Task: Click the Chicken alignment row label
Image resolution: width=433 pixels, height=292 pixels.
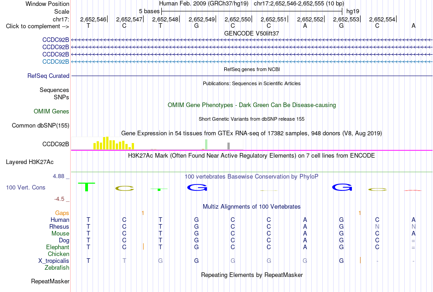Action: click(x=58, y=254)
